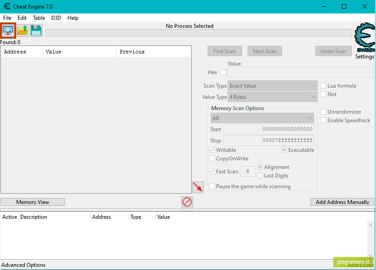Click the 'No Process Selected' label
The height and width of the screenshot is (270, 376).
click(x=190, y=26)
